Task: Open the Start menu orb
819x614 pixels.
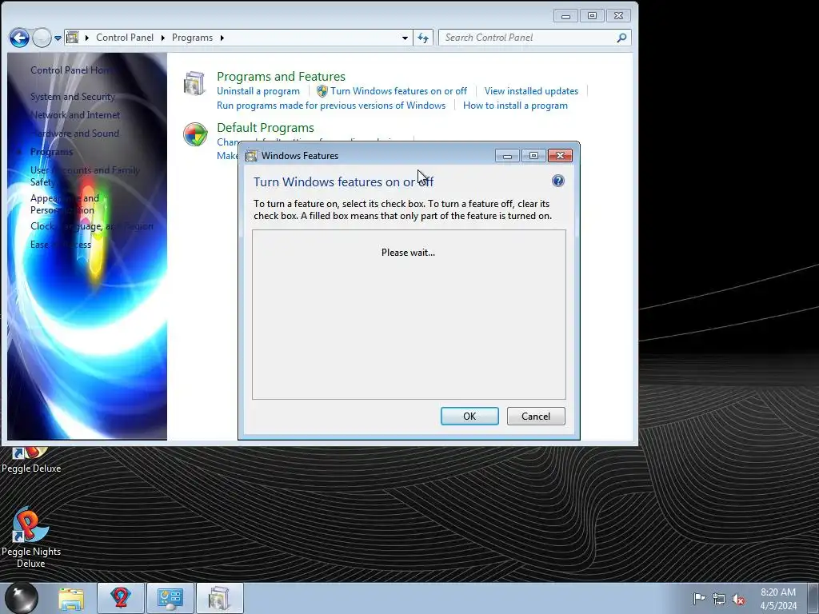Action: pyautogui.click(x=22, y=598)
